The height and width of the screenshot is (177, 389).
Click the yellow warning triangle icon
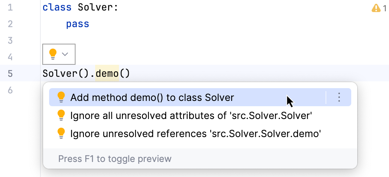click(376, 8)
